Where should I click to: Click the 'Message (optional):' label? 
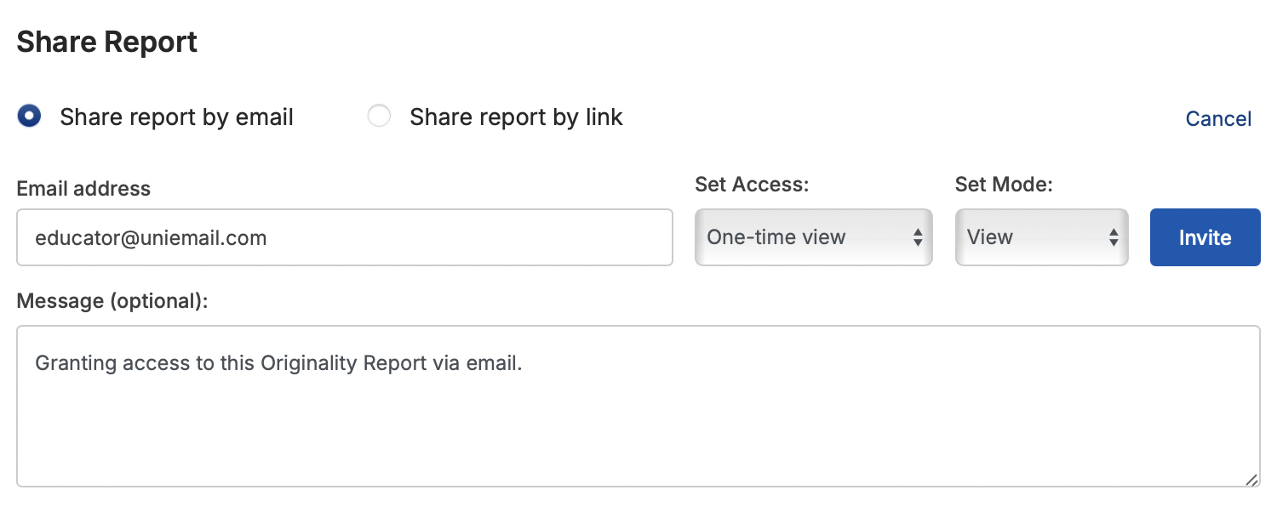coord(112,301)
